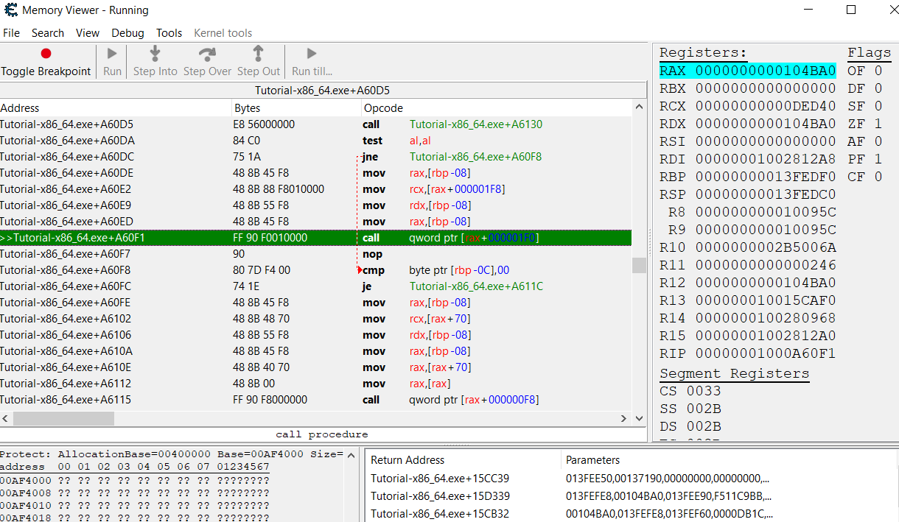
Task: Open the Tools menu
Action: (169, 33)
